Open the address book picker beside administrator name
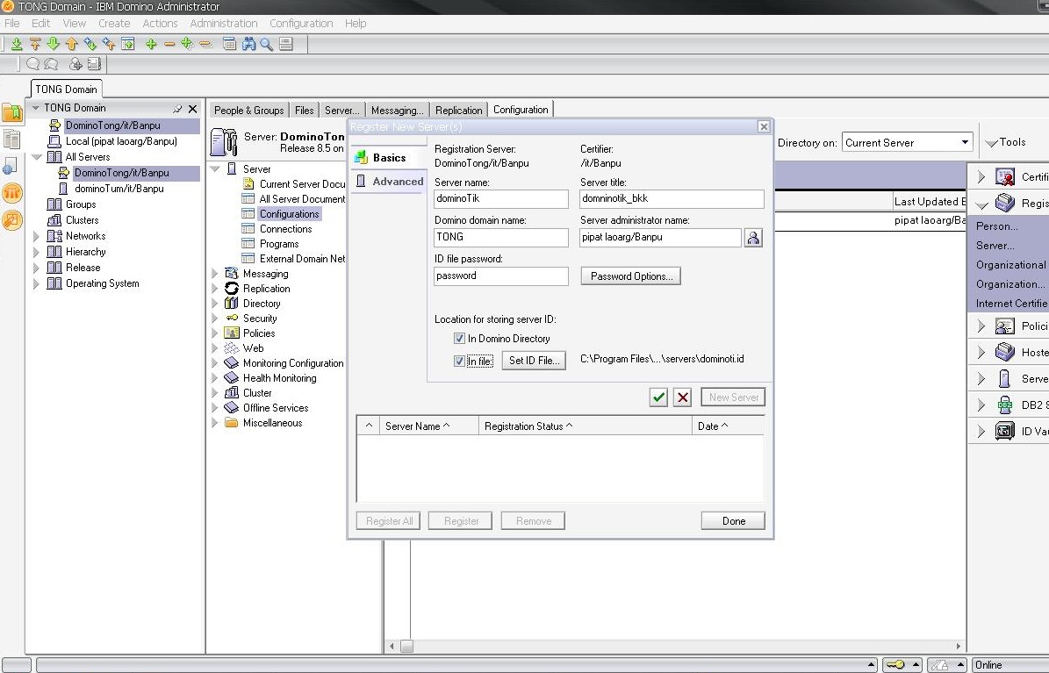 click(x=753, y=238)
